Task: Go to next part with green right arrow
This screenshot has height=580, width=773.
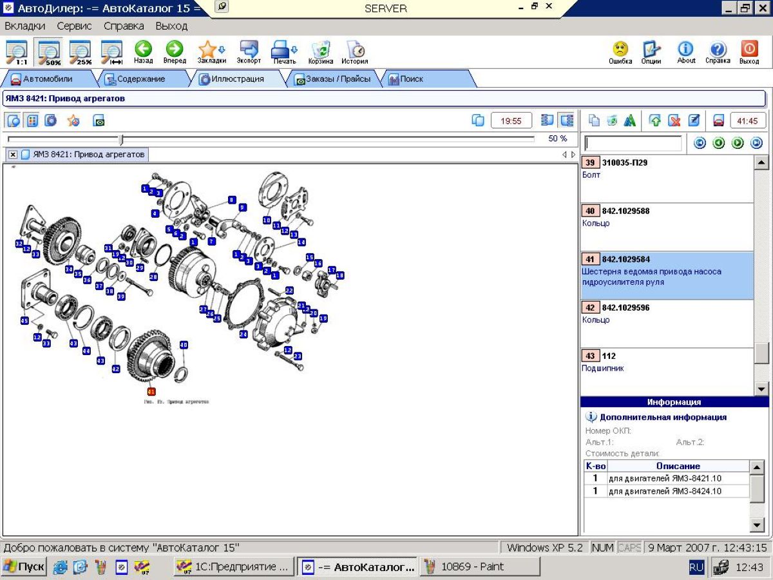Action: click(738, 143)
